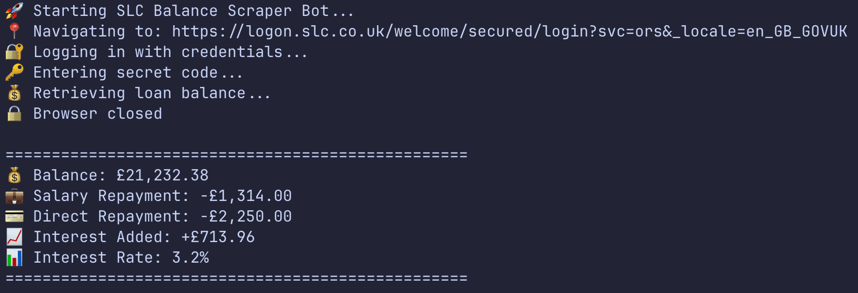Click the 3.2% interest rate value
Screen dimensions: 858x293
click(x=190, y=258)
